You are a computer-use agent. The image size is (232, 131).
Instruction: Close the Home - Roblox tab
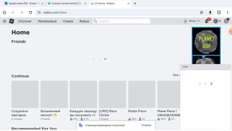pyautogui.click(x=128, y=3)
